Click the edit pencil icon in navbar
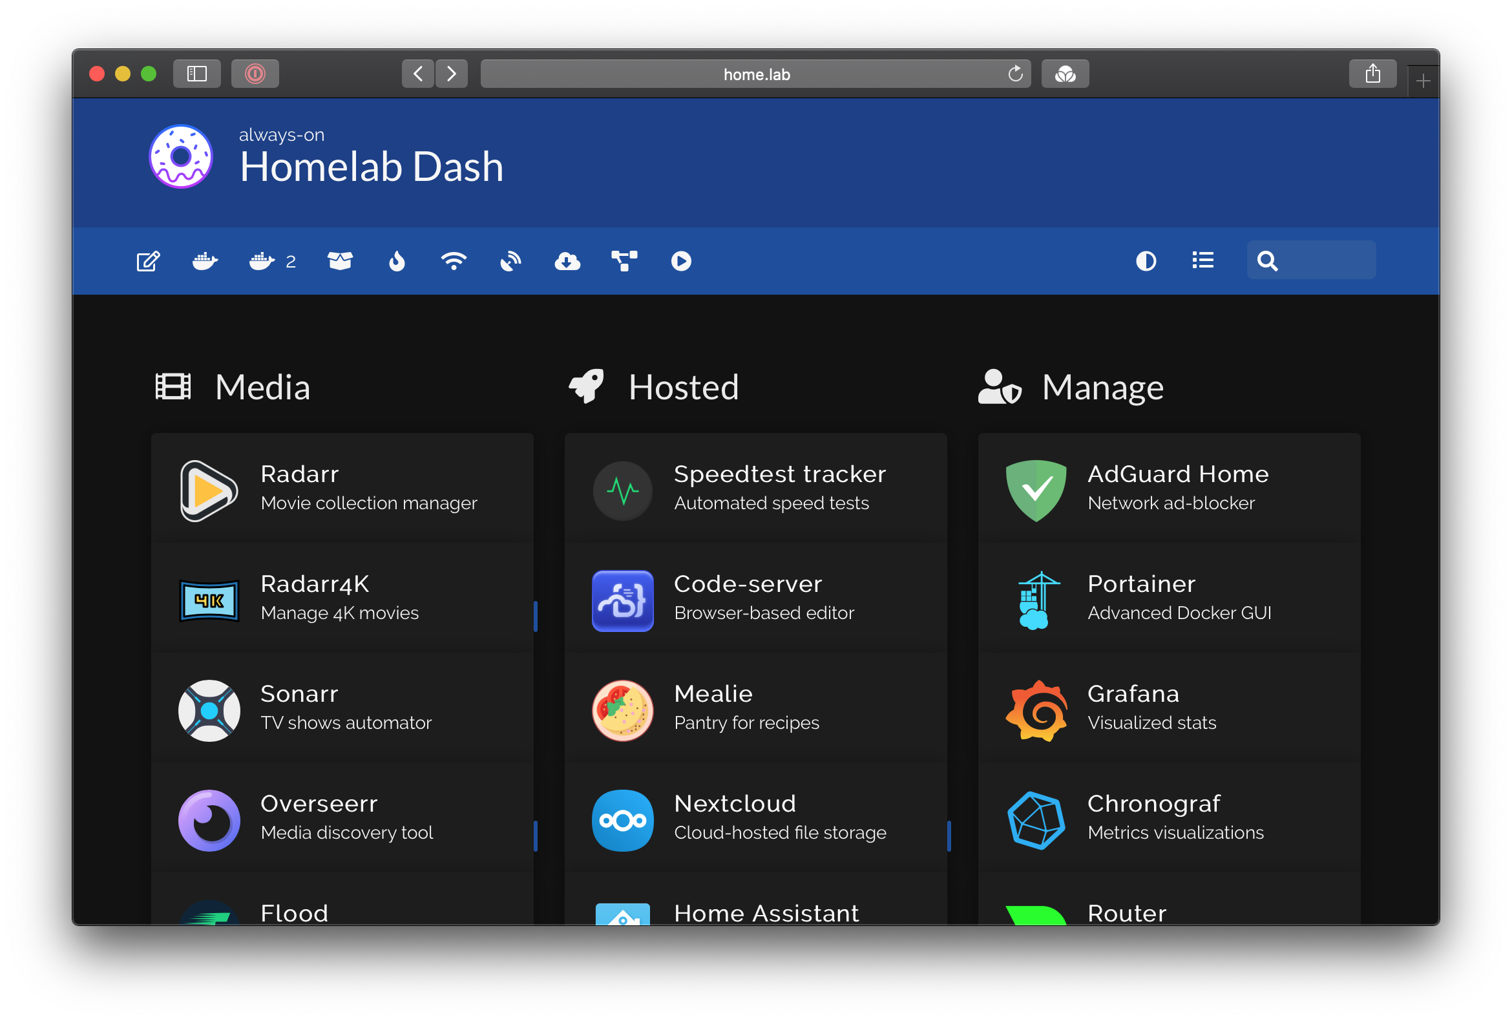This screenshot has width=1512, height=1021. 148,261
